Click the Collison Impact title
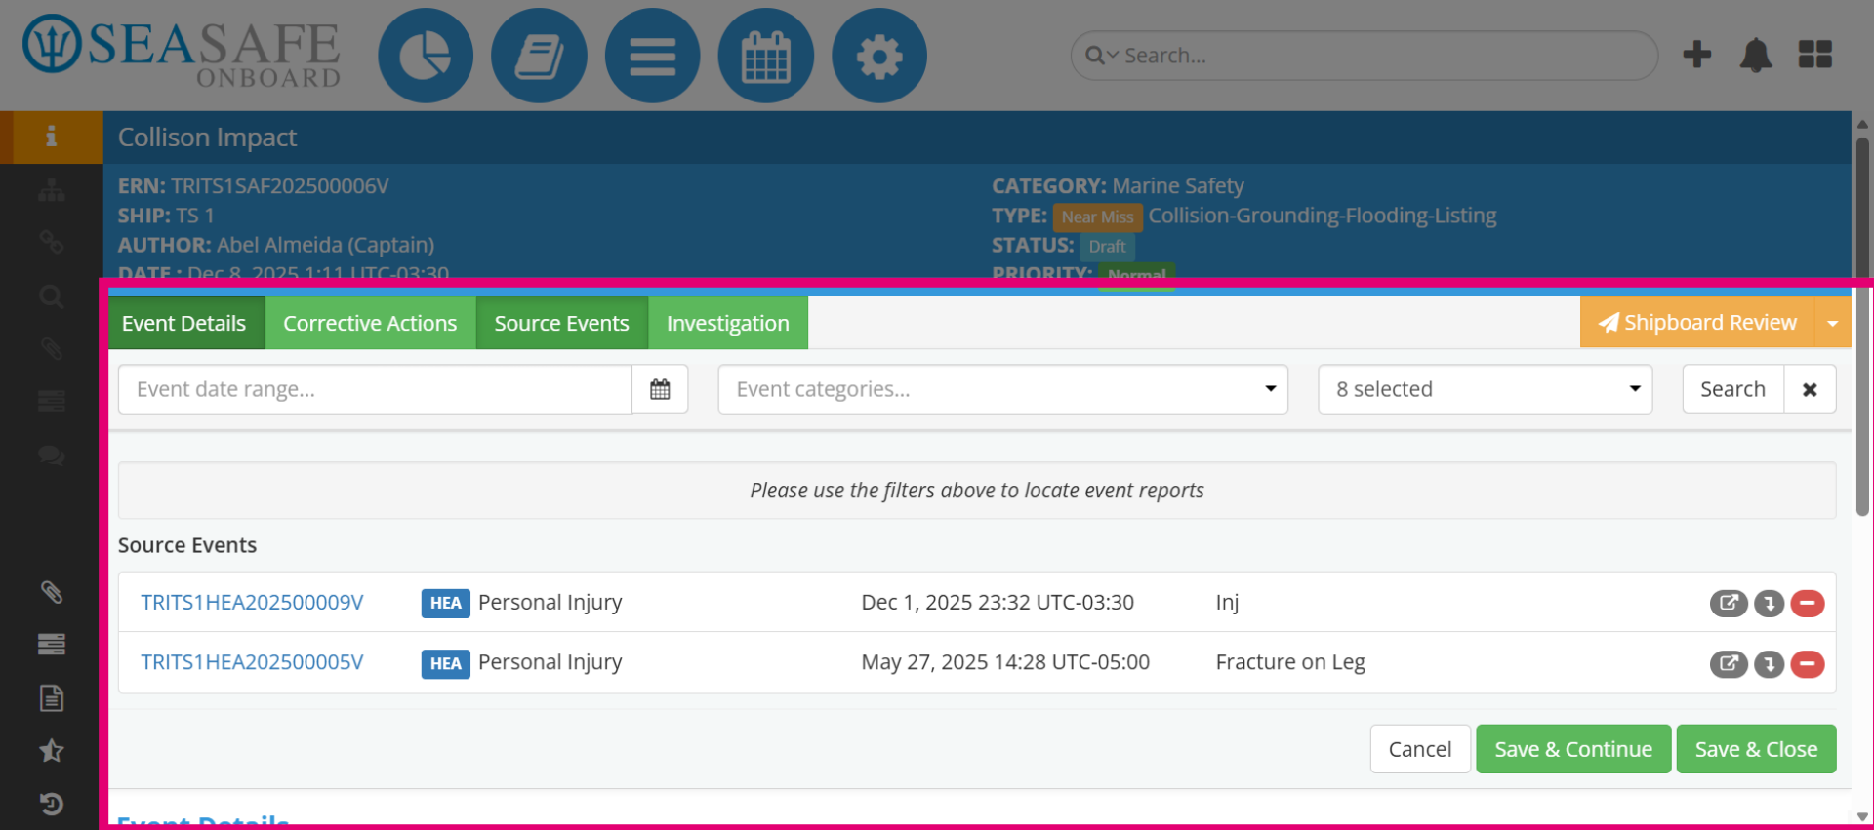This screenshot has width=1874, height=830. [x=207, y=138]
